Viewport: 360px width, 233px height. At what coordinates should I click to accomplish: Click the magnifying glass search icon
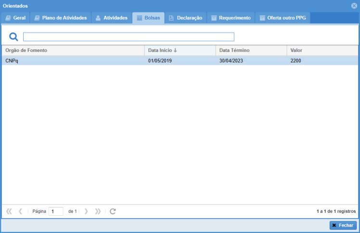13,37
